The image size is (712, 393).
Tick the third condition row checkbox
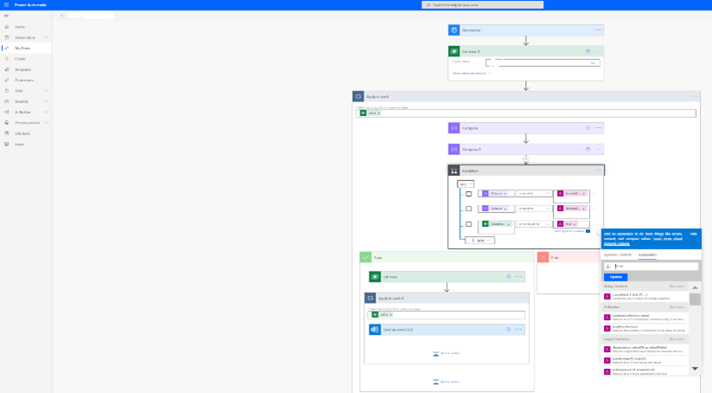coord(469,224)
